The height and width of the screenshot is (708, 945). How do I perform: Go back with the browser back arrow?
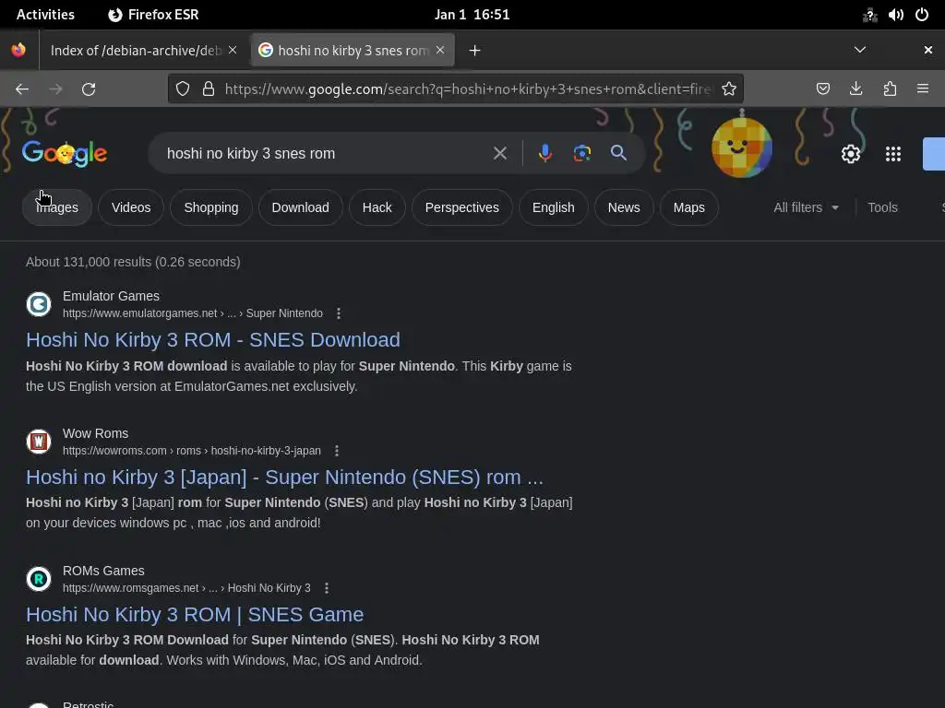(x=22, y=89)
